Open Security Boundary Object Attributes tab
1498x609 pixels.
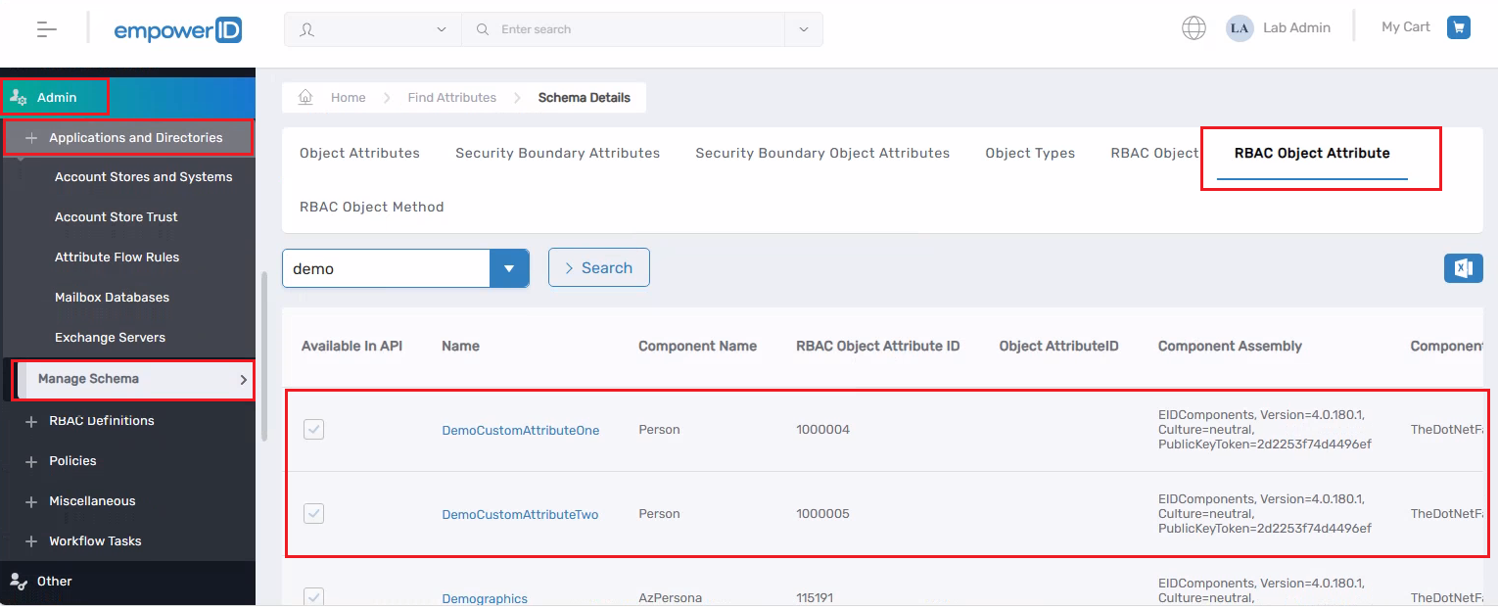(x=822, y=153)
